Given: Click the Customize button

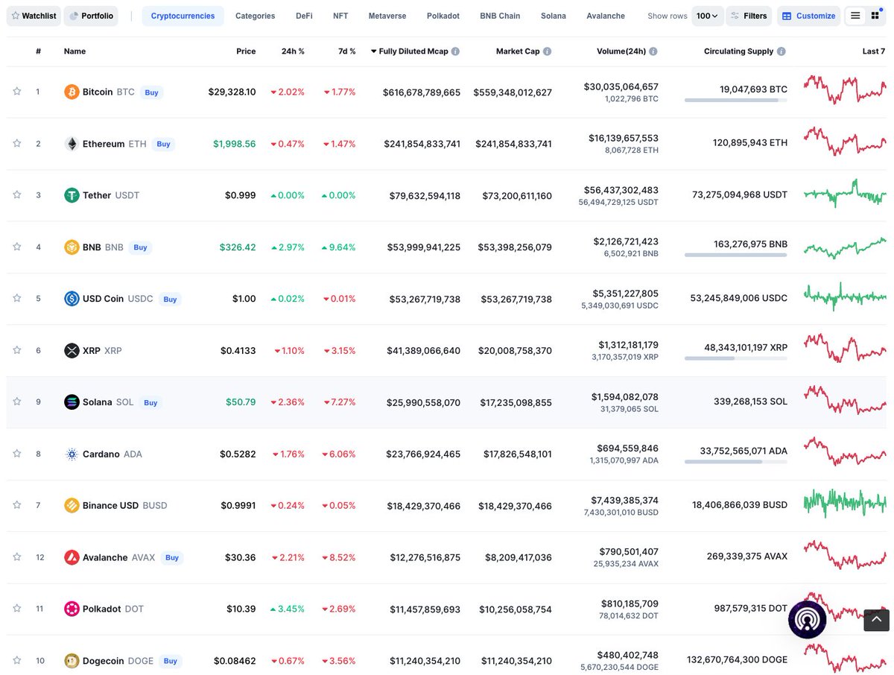Looking at the screenshot, I should [808, 16].
